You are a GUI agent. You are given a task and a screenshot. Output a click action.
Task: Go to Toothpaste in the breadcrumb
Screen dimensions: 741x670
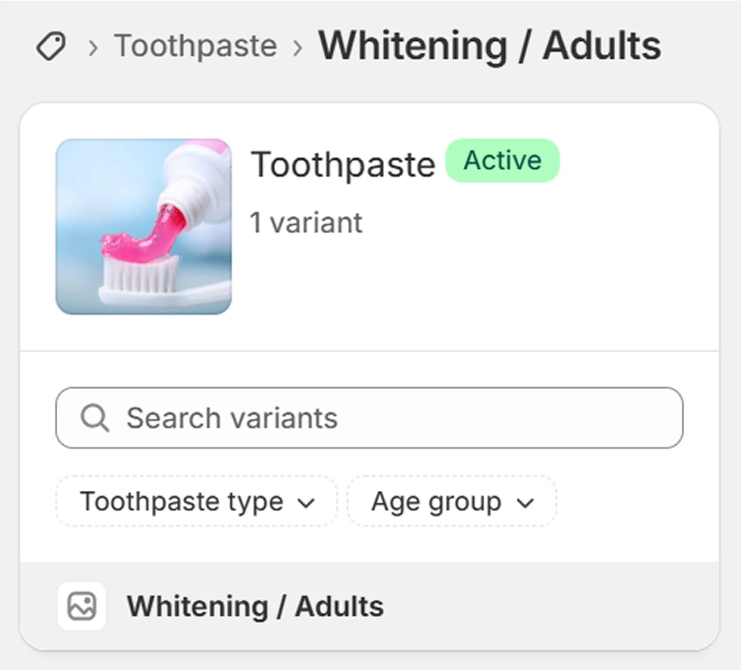[x=196, y=46]
